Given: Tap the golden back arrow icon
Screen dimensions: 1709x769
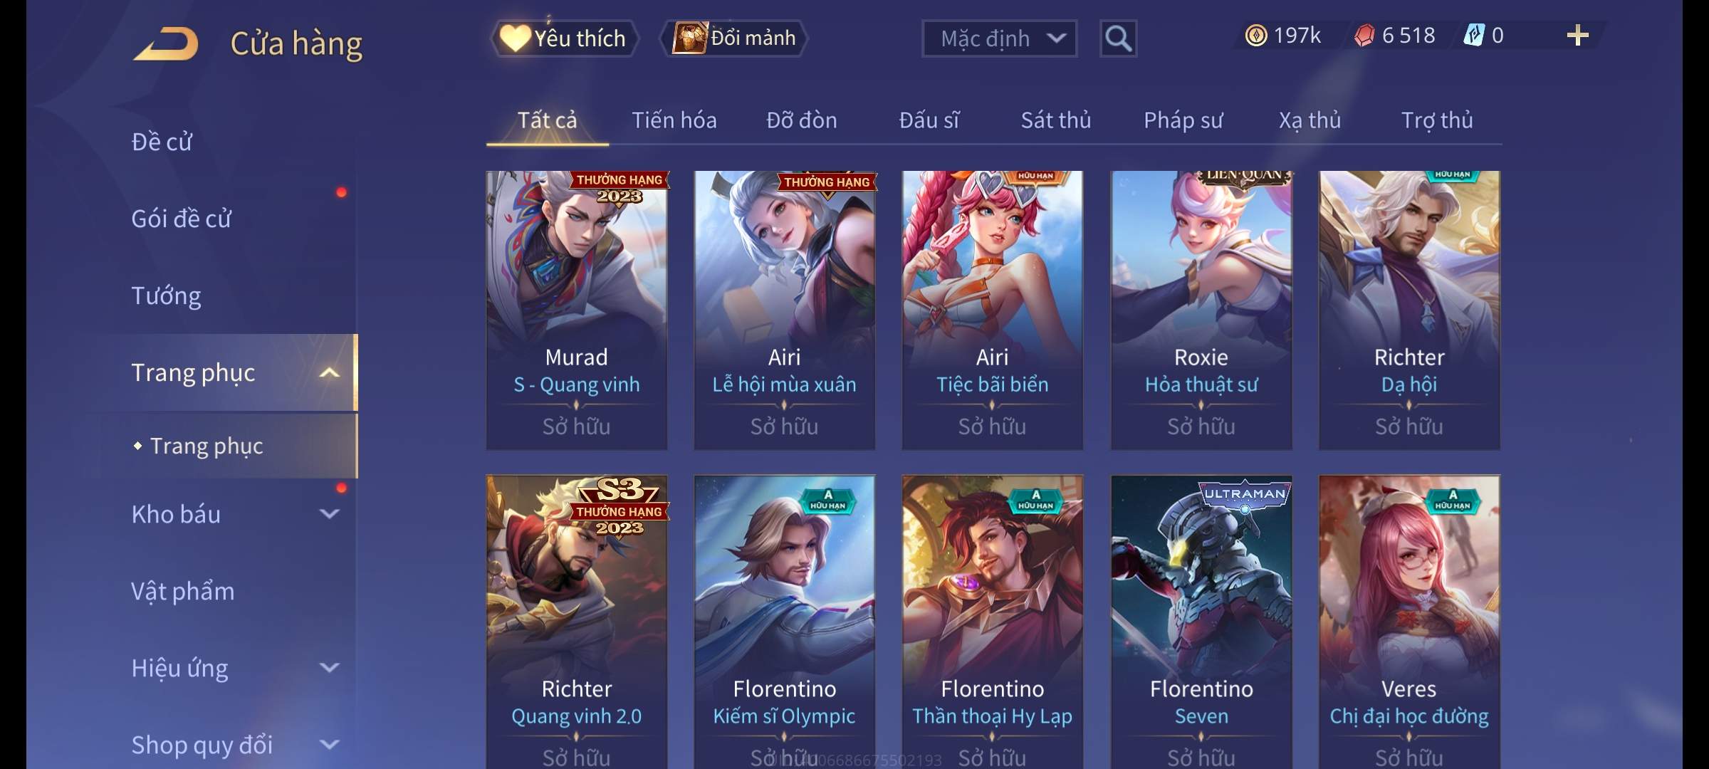Looking at the screenshot, I should 166,43.
